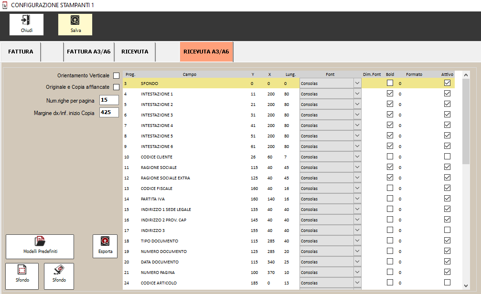This screenshot has height=294, width=481.
Task: Open Font dropdown for NUMERO DOCUMENTO row
Action: coord(357,251)
